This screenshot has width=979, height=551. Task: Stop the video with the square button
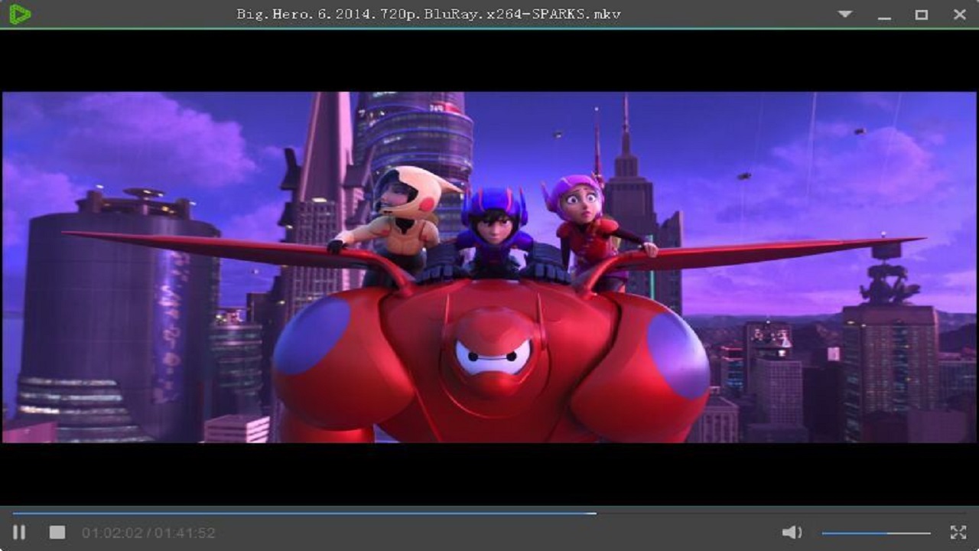[57, 532]
